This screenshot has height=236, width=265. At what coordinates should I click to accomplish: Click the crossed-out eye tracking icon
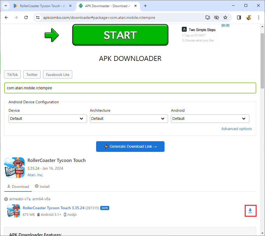point(217,17)
